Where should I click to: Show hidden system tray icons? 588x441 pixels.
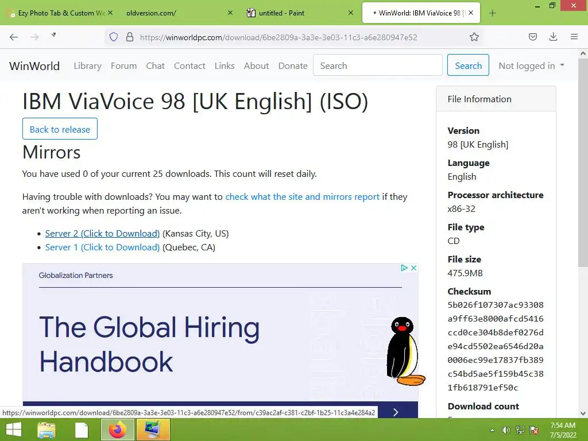[492, 430]
